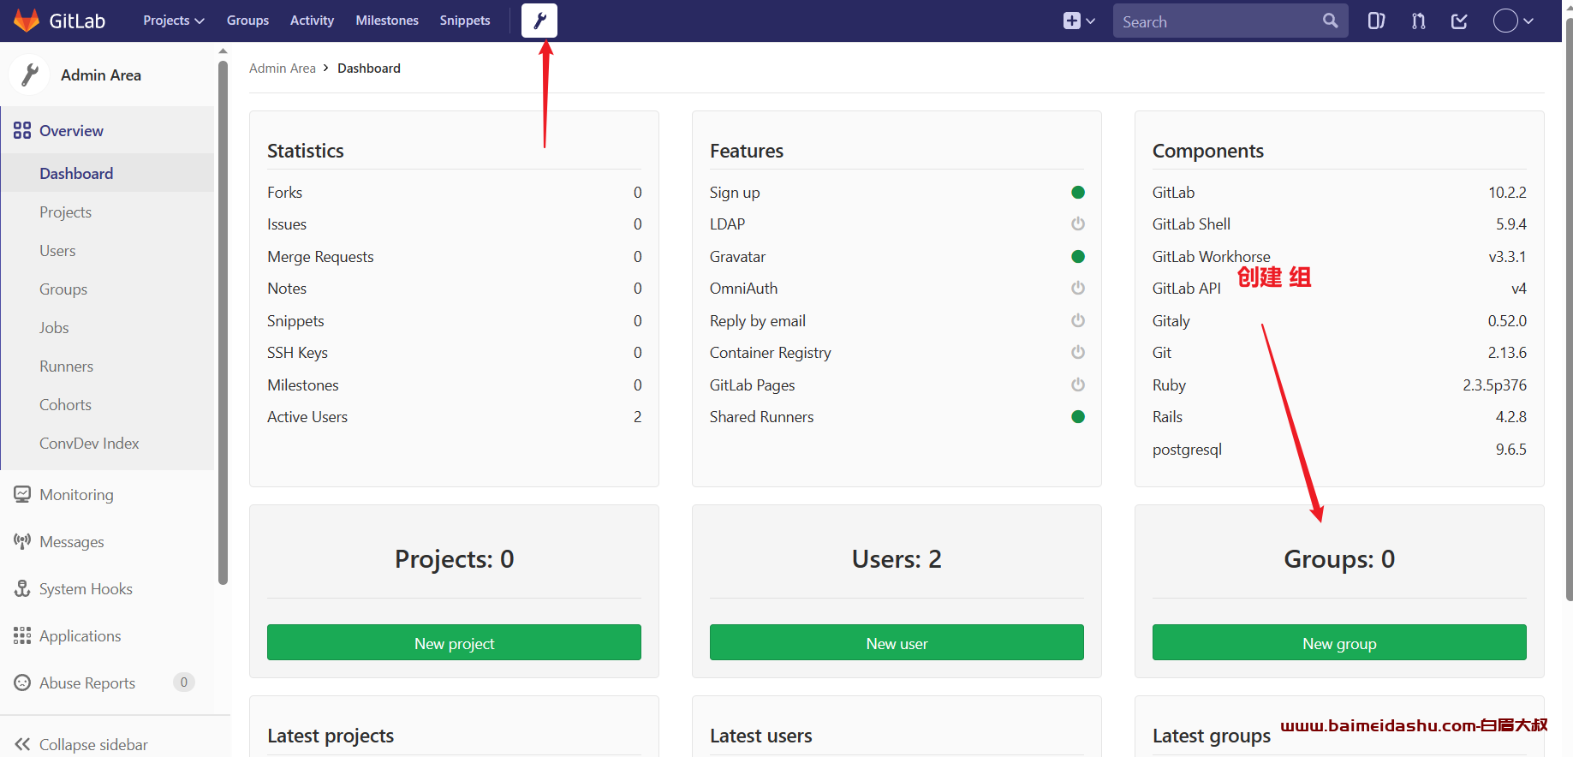This screenshot has height=757, width=1573.
Task: Click the postgresql component label
Action: coord(1187,450)
